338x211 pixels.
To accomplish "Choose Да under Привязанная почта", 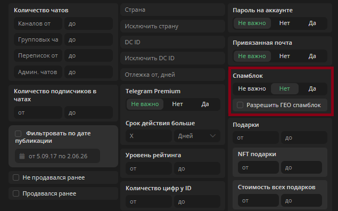I will pyautogui.click(x=312, y=56).
